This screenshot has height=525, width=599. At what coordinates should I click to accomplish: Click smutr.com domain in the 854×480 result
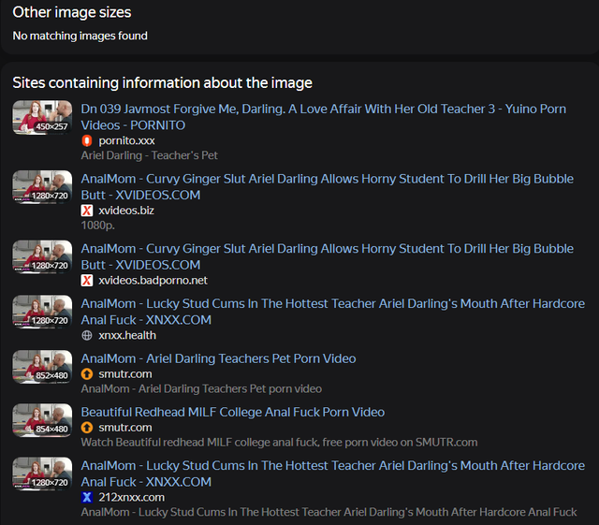124,427
